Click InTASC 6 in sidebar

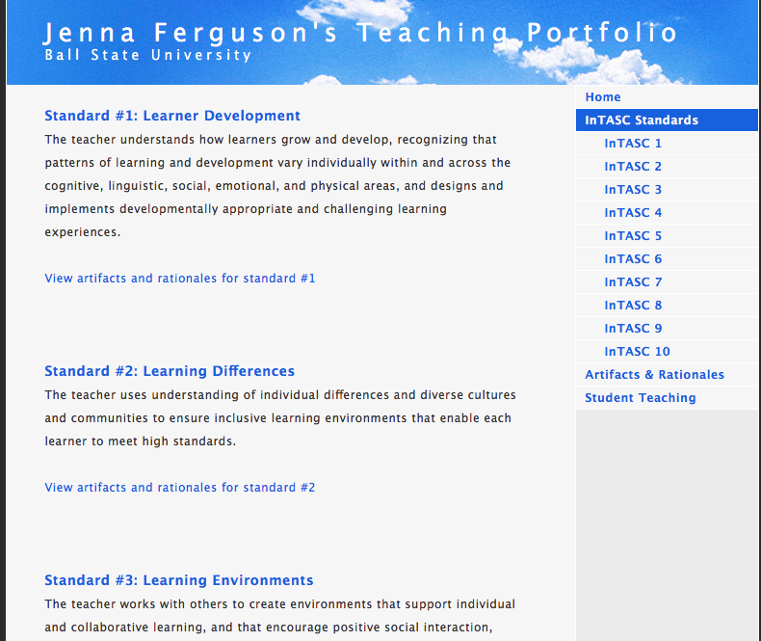633,259
